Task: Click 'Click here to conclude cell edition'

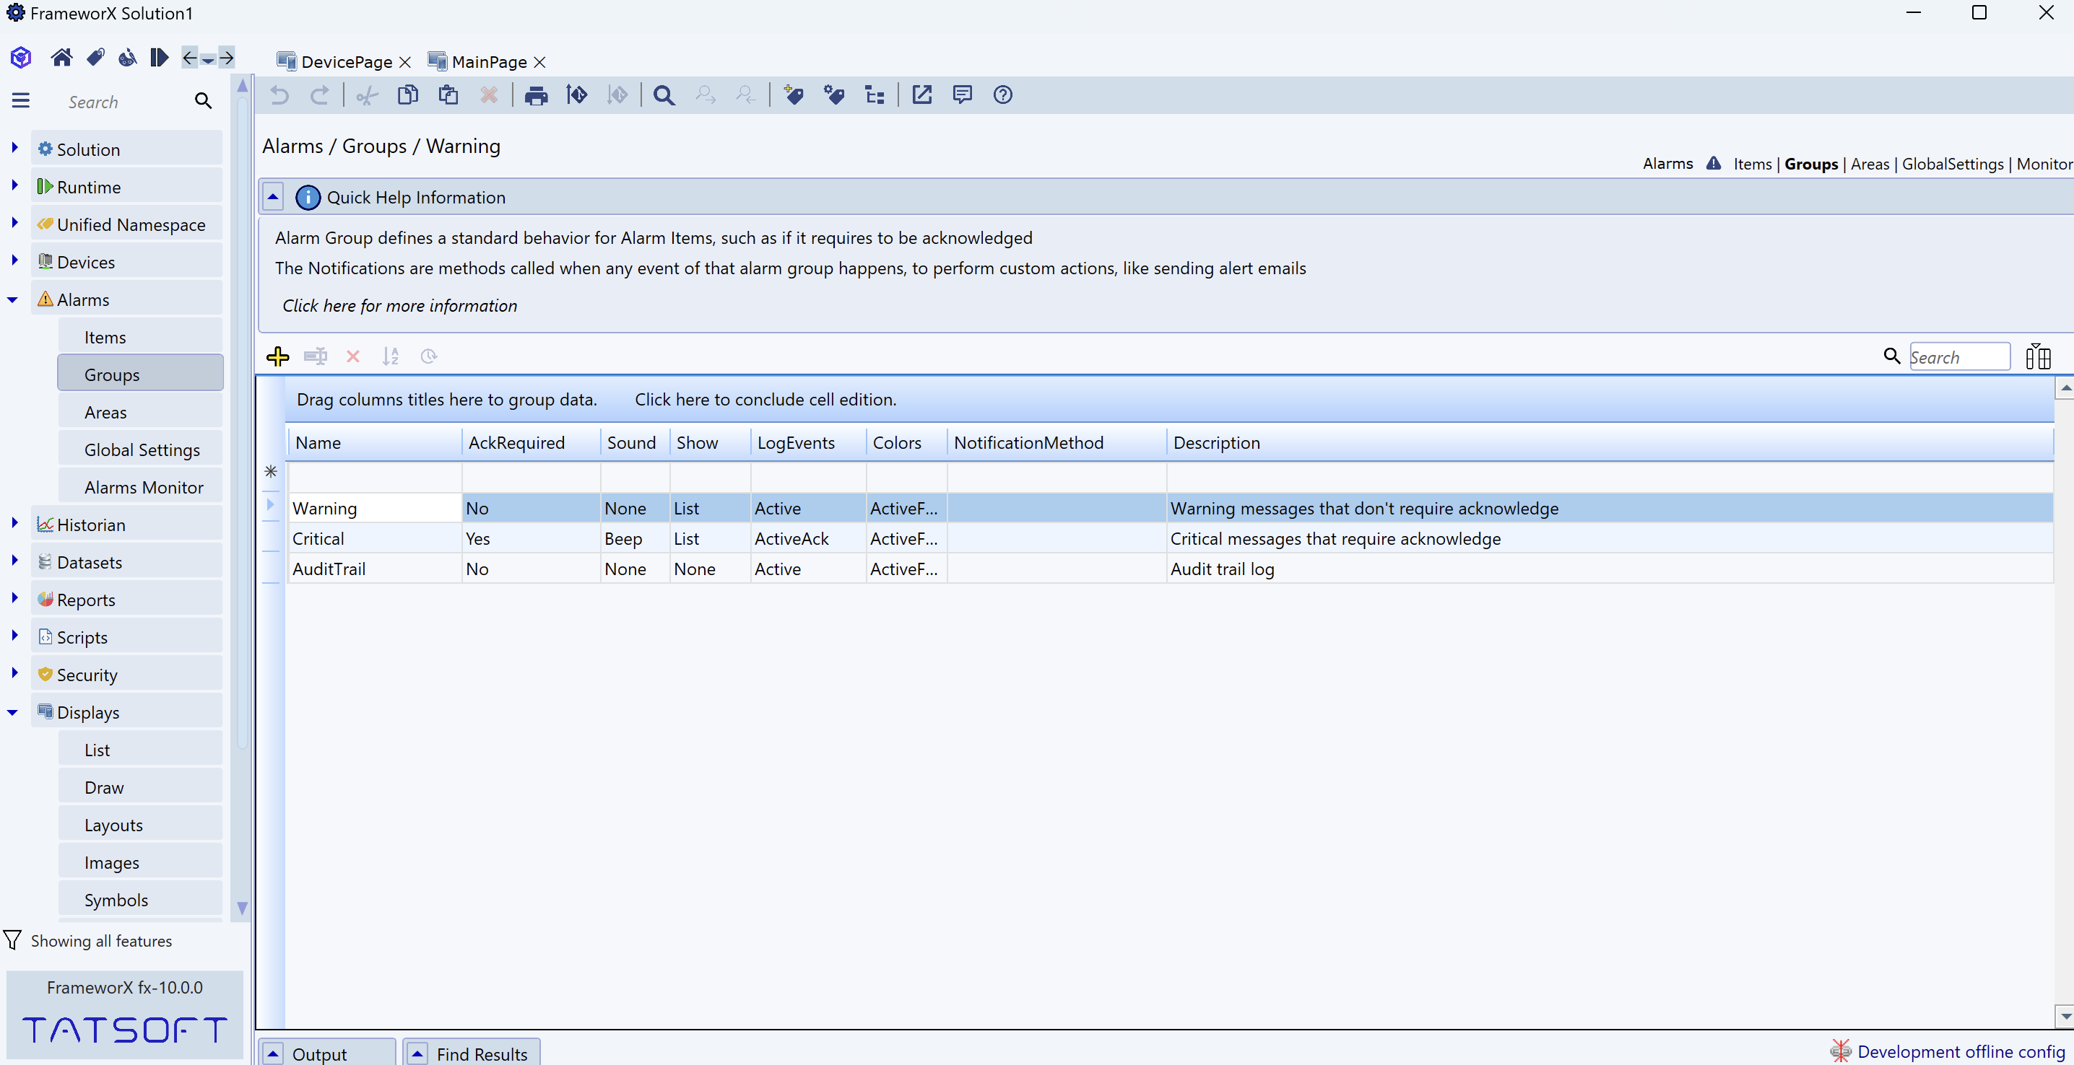Action: [x=765, y=400]
